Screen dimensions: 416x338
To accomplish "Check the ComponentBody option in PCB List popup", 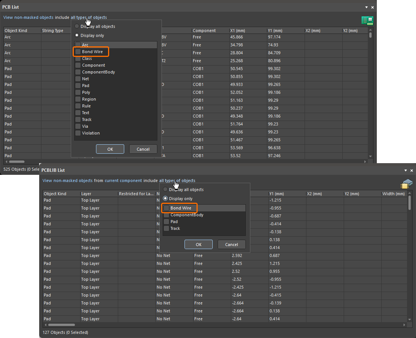I will [x=78, y=72].
